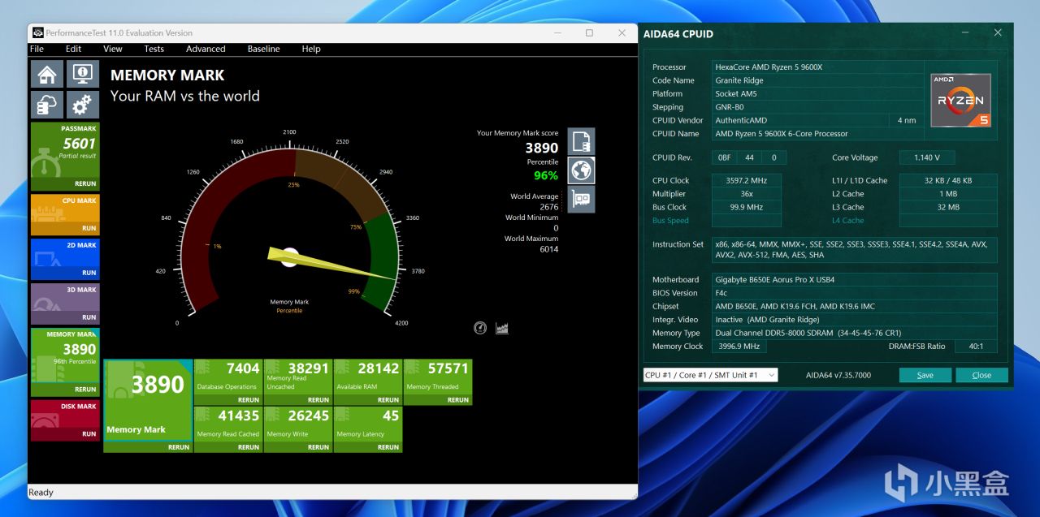Rerun the large Memory Mark 3890 tile

pyautogui.click(x=179, y=447)
